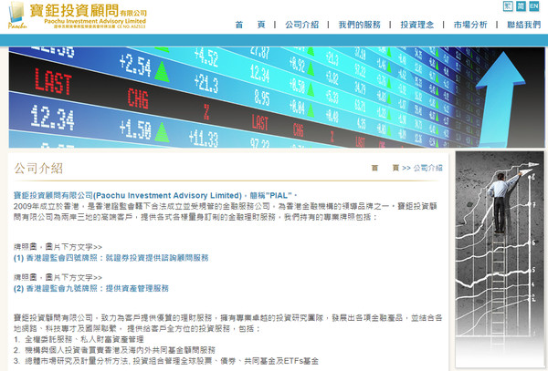Open the 我們的服務 menu item

[x=359, y=25]
